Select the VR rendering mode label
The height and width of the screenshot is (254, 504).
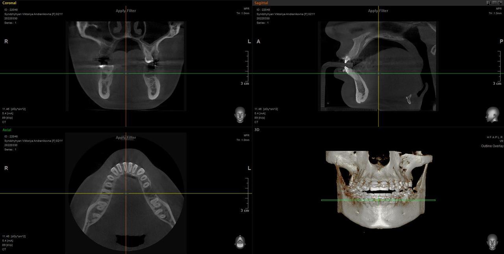click(501, 141)
